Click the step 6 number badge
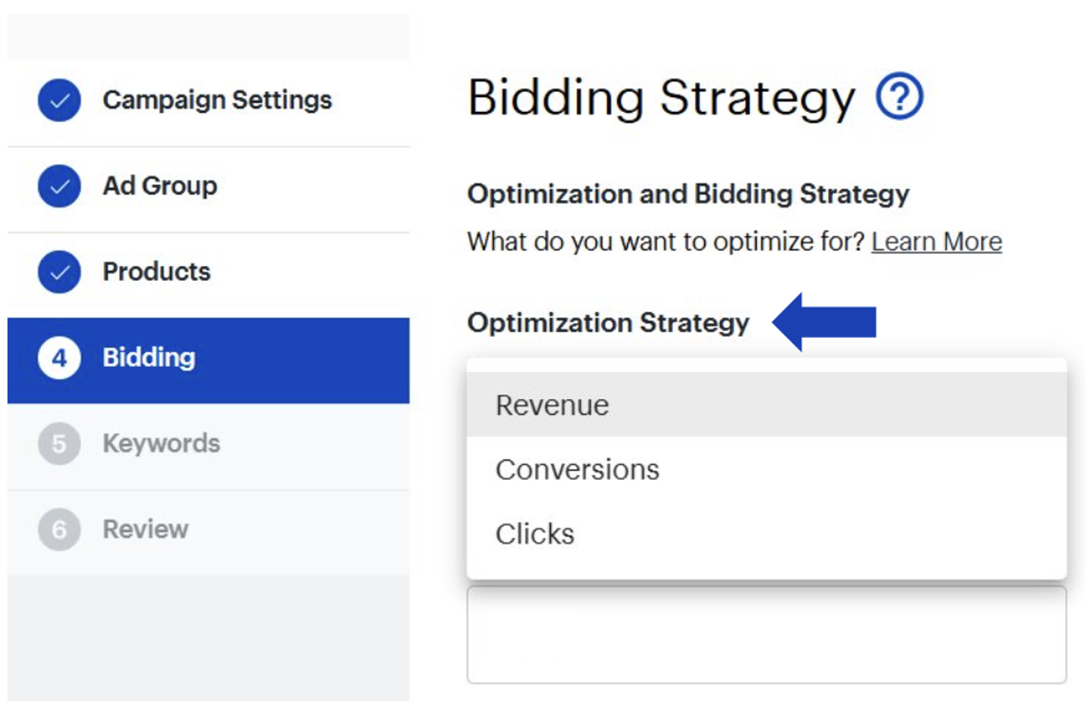1085x713 pixels. pyautogui.click(x=59, y=530)
